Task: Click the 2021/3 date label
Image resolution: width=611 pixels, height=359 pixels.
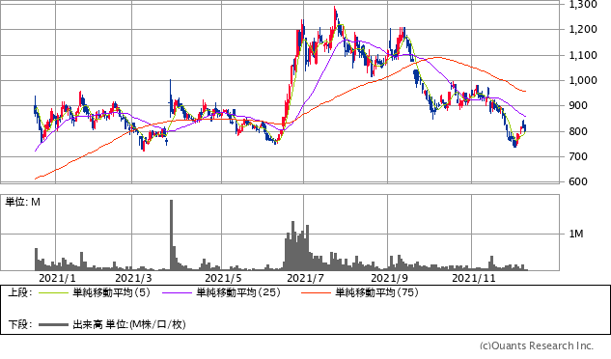Action: tap(133, 278)
